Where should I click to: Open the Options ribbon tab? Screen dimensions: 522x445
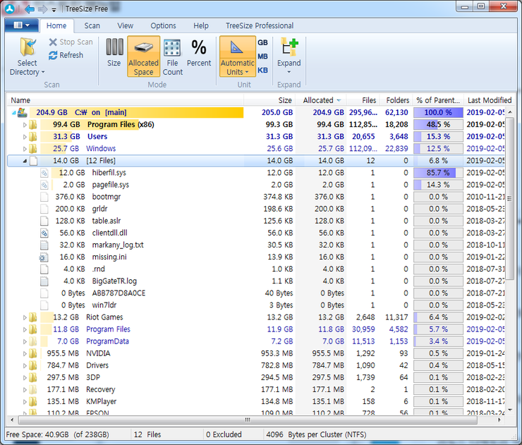point(163,25)
